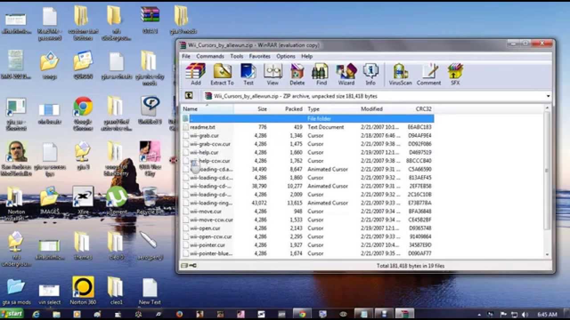Select the wii-grab.cur file

coord(308,136)
